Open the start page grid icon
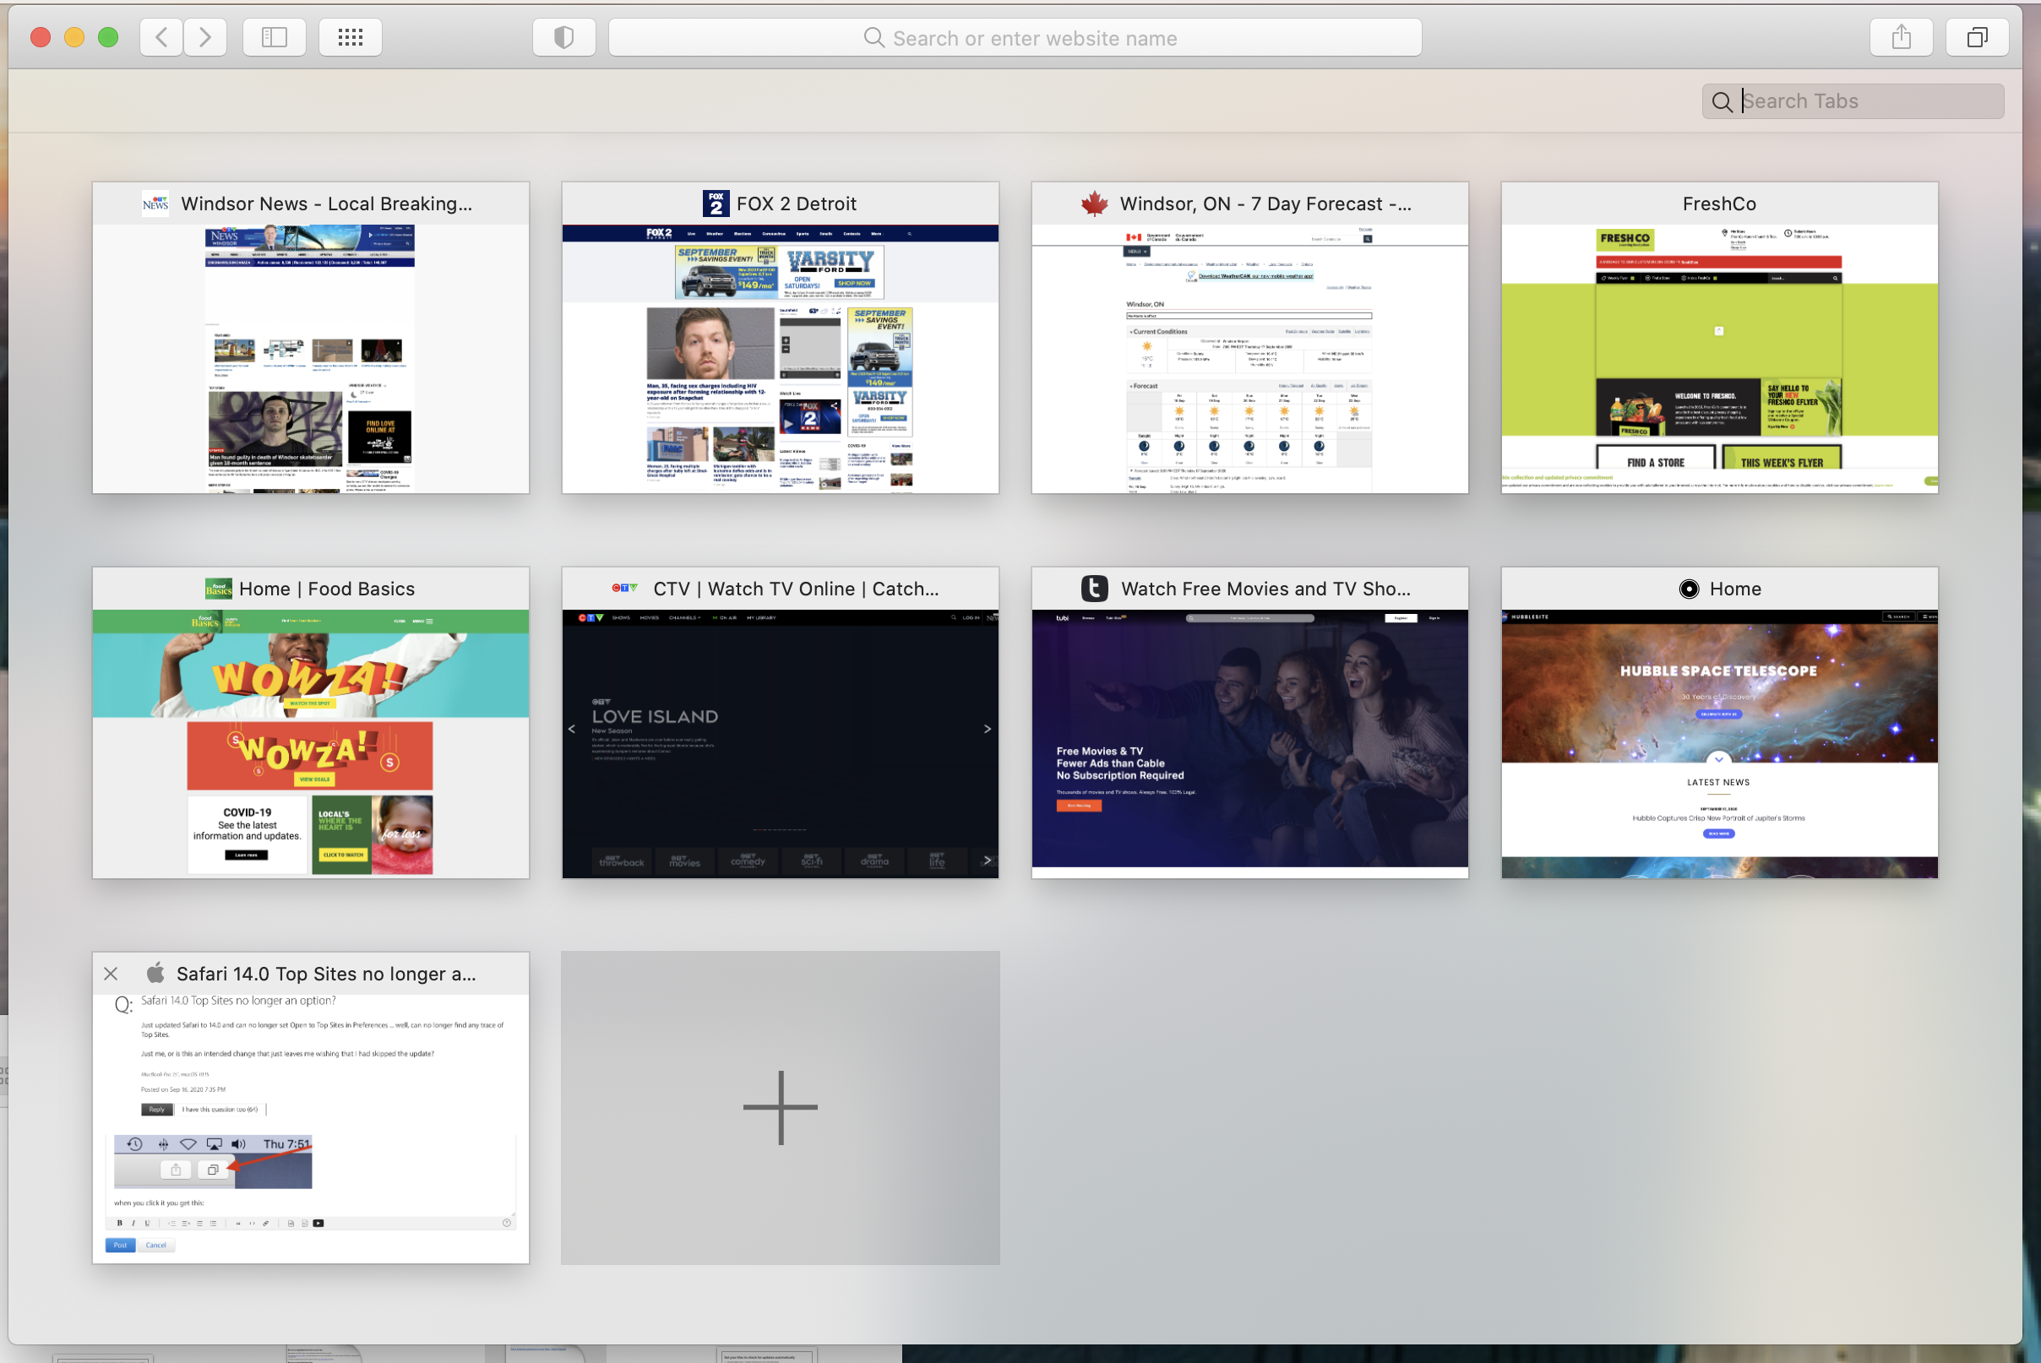 coord(350,37)
